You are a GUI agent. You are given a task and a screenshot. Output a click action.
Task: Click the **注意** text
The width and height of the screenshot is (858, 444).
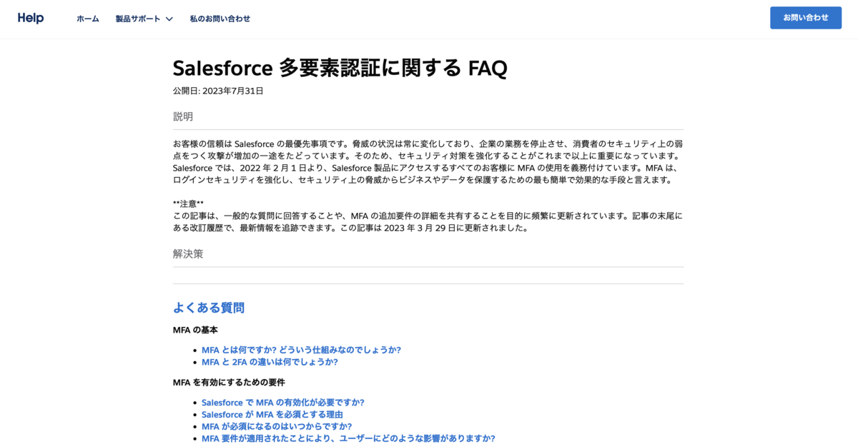[x=188, y=203]
